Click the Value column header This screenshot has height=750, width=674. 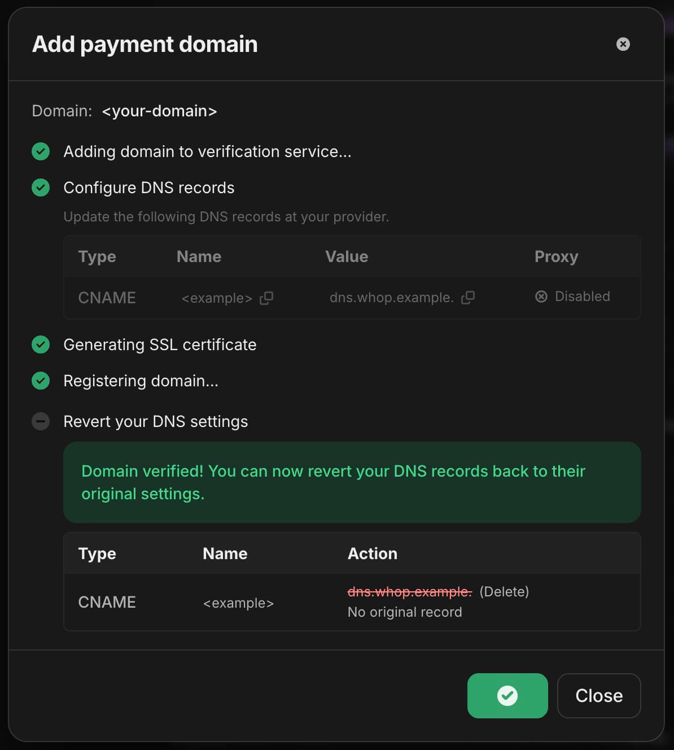(x=347, y=256)
